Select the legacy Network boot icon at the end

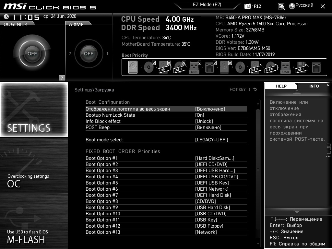[316, 67]
